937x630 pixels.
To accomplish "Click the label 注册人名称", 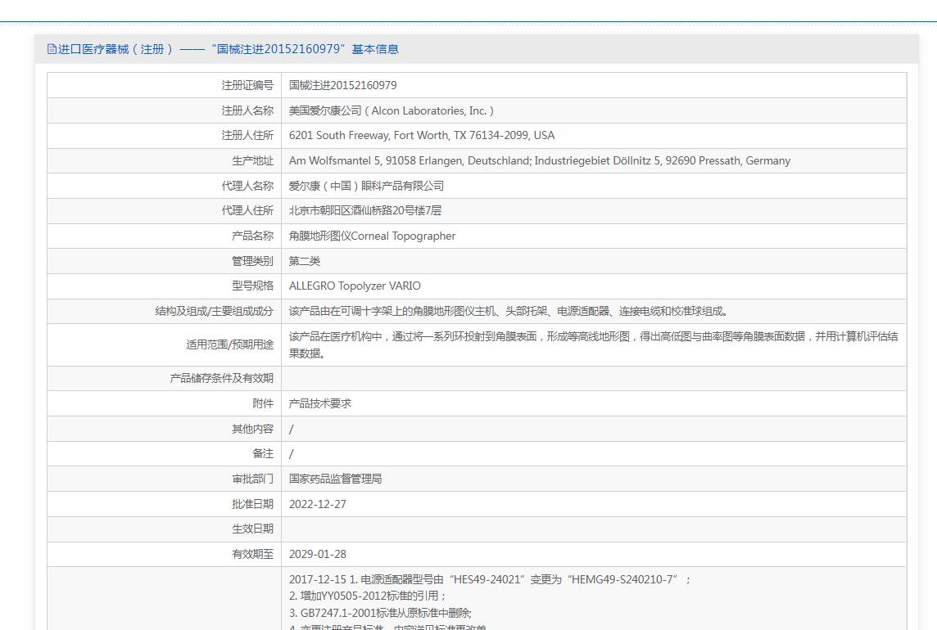I will pos(247,110).
